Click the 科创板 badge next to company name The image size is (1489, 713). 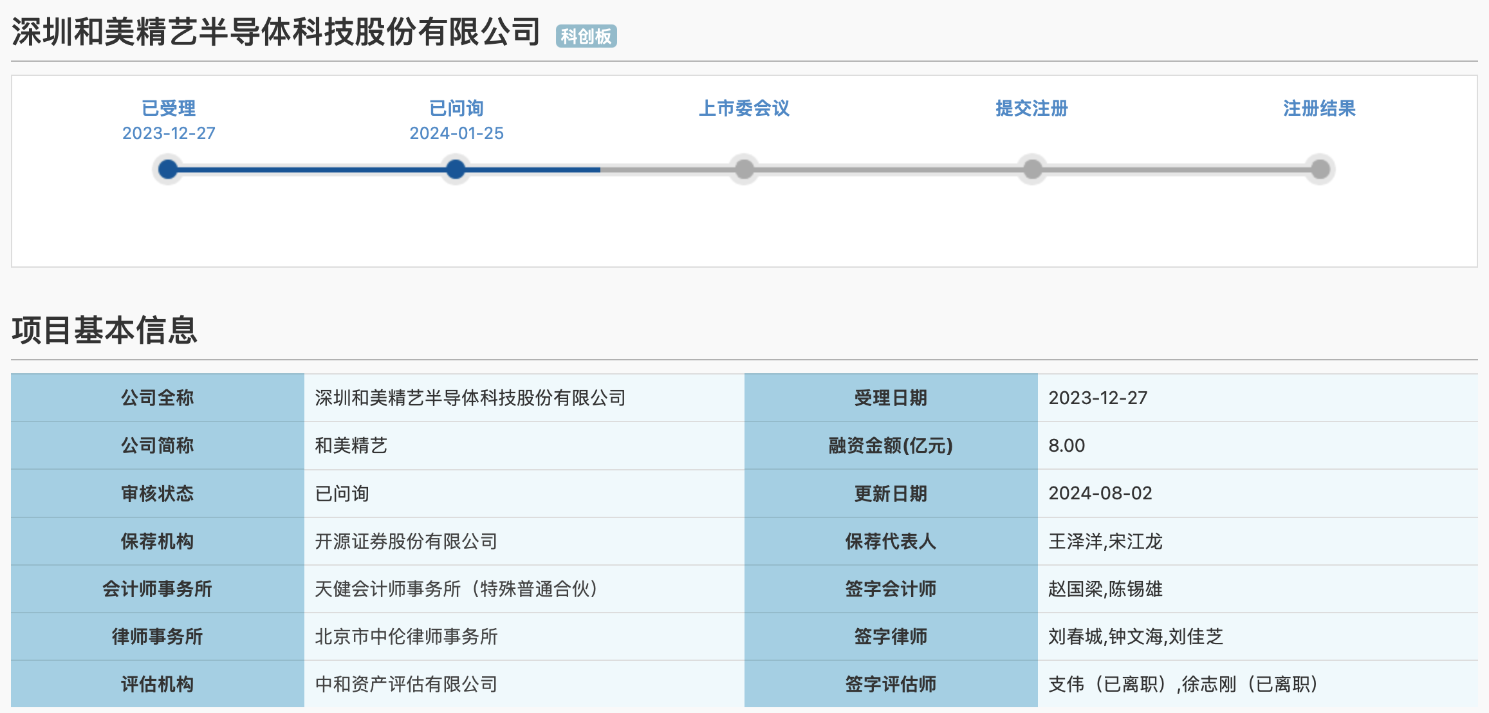tap(586, 36)
